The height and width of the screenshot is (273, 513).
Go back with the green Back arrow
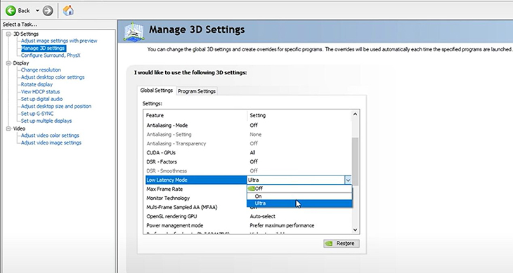[x=11, y=11]
